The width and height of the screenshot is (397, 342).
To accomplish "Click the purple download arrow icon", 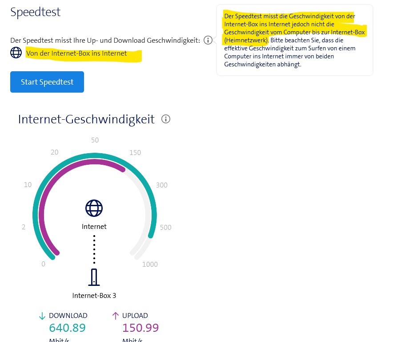I will (x=41, y=315).
